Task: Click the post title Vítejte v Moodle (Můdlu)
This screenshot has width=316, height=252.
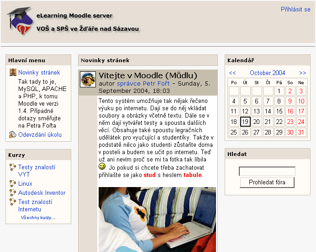Action: [x=147, y=75]
